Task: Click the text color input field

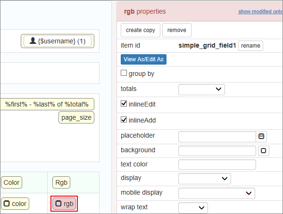Action: [x=217, y=165]
